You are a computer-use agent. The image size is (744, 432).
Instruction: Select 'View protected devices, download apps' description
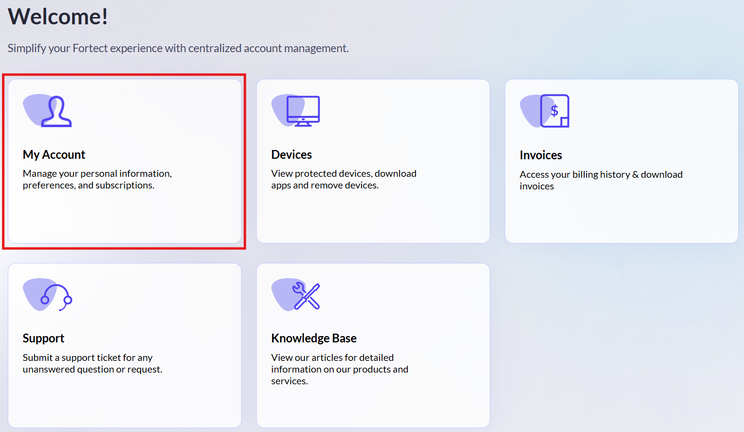point(344,179)
